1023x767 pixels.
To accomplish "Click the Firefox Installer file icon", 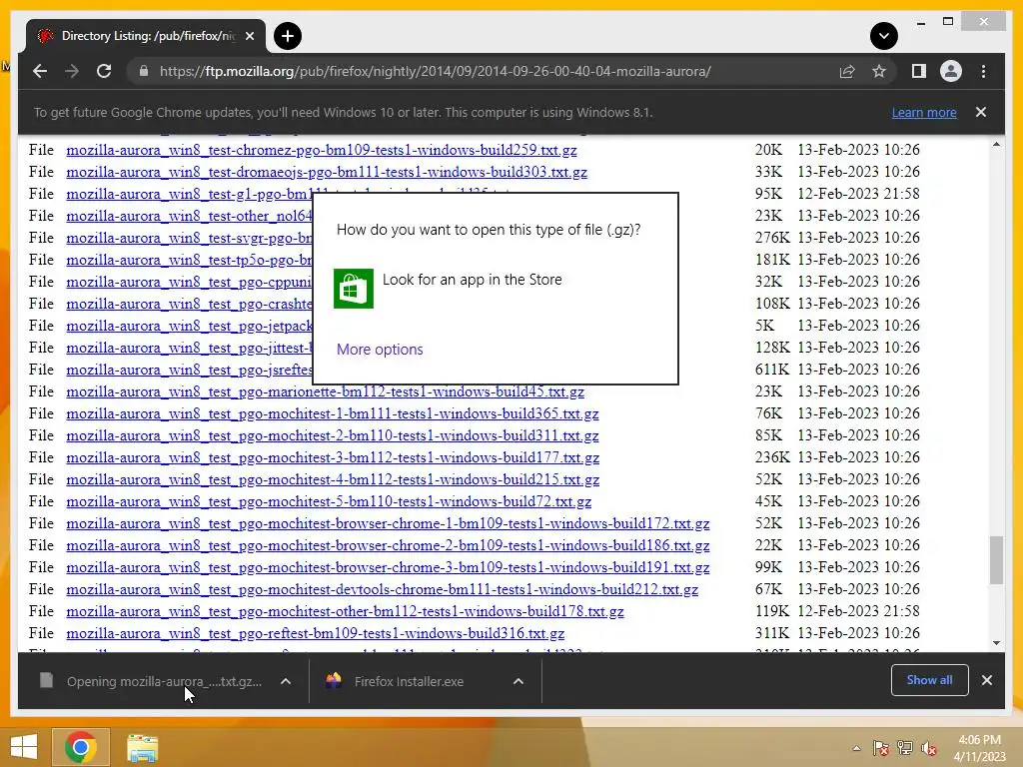I will coord(334,681).
